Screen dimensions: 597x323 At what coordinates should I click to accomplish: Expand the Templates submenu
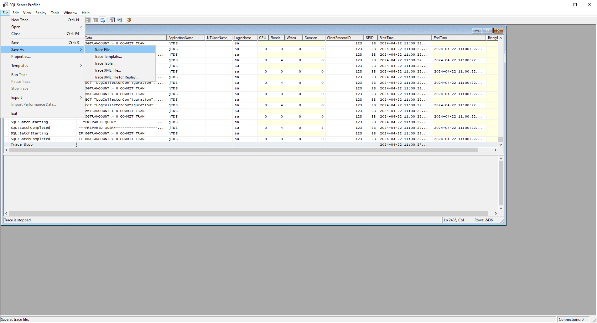click(x=43, y=66)
